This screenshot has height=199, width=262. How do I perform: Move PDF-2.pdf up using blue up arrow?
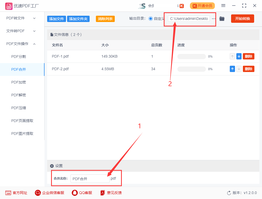pyautogui.click(x=232, y=69)
